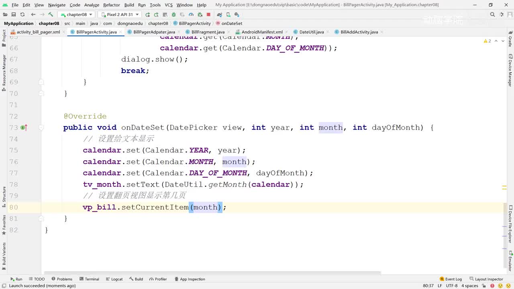Open the Logcat tool window

click(114, 279)
